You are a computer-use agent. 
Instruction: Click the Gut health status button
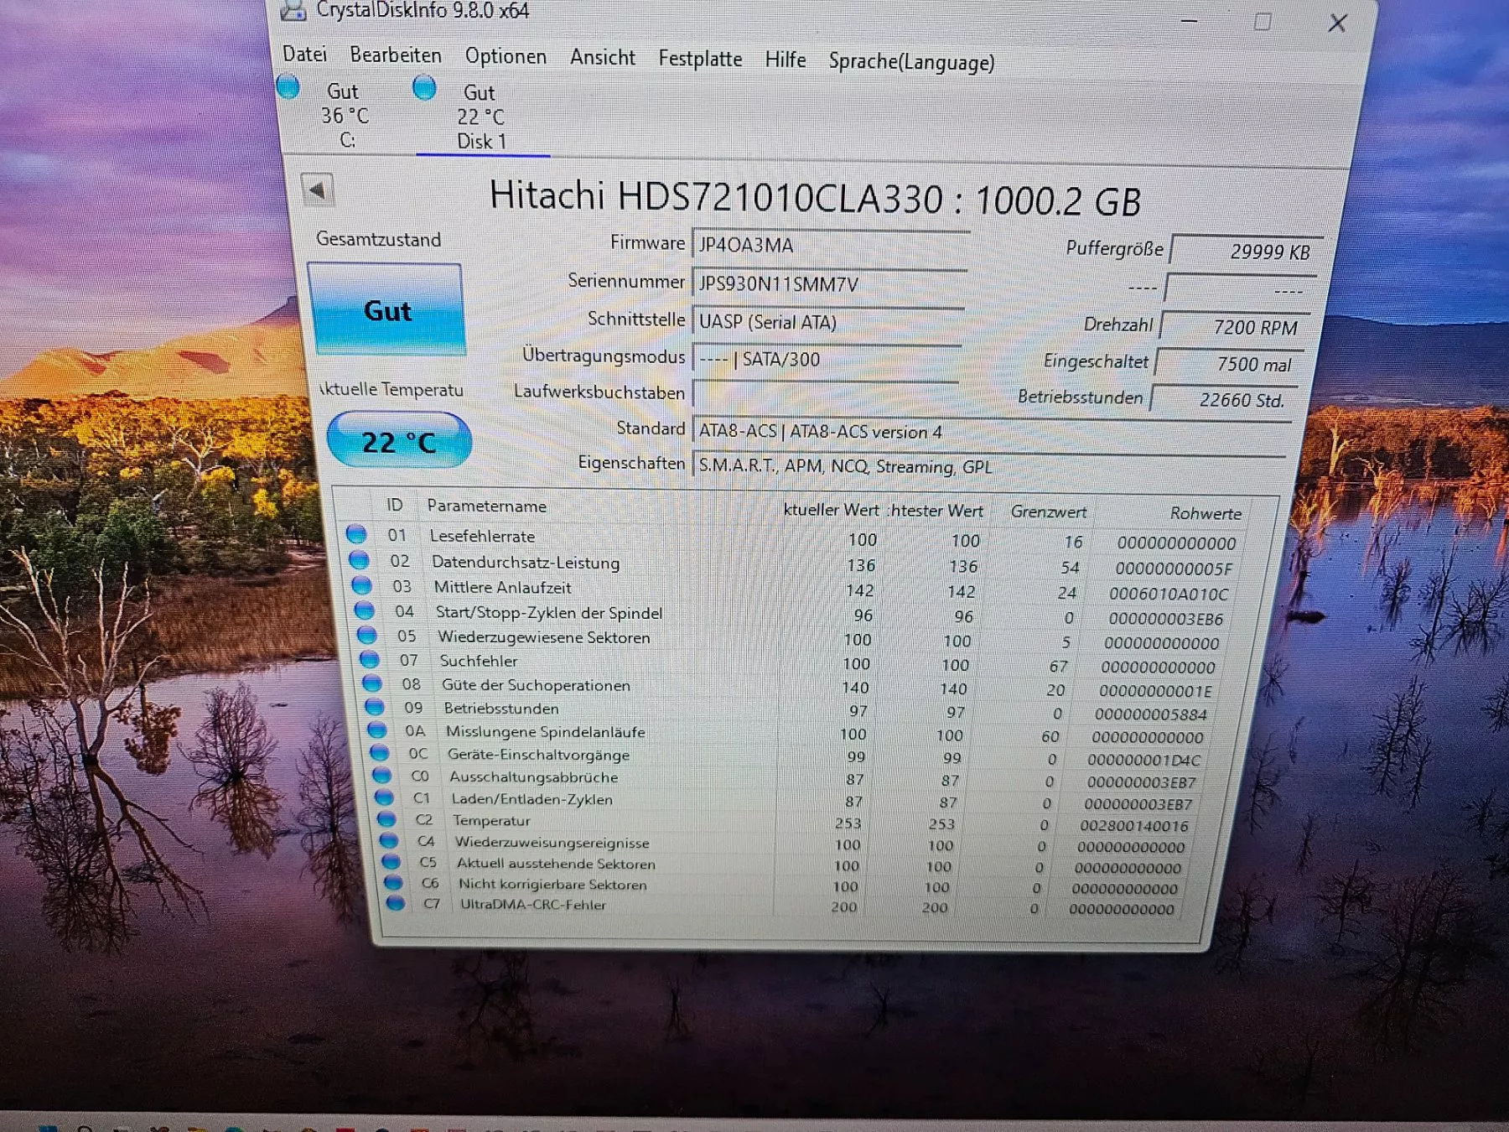[x=386, y=309]
